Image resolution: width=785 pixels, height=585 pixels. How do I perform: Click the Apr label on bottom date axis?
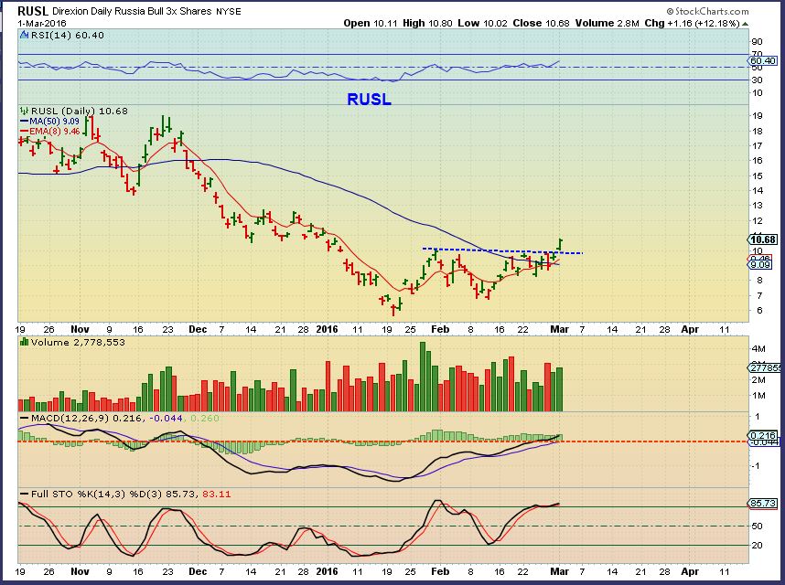[x=690, y=571]
